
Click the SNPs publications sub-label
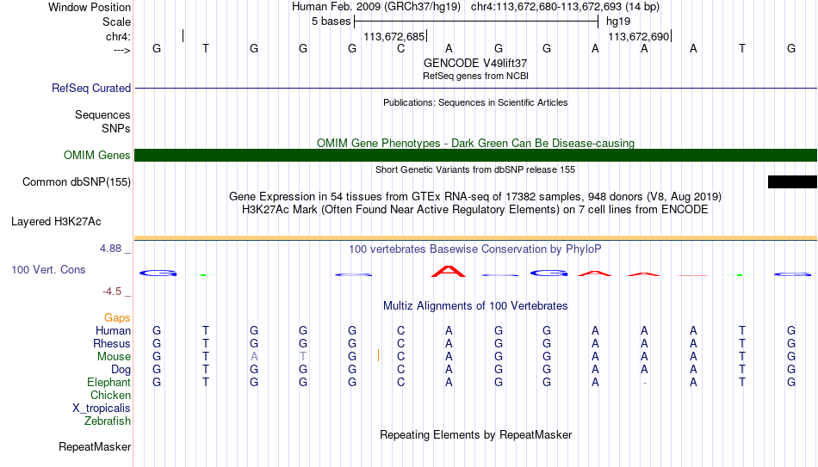pos(116,128)
